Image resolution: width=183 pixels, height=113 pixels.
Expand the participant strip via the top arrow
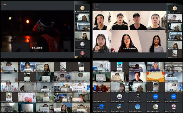pyautogui.click(x=175, y=5)
